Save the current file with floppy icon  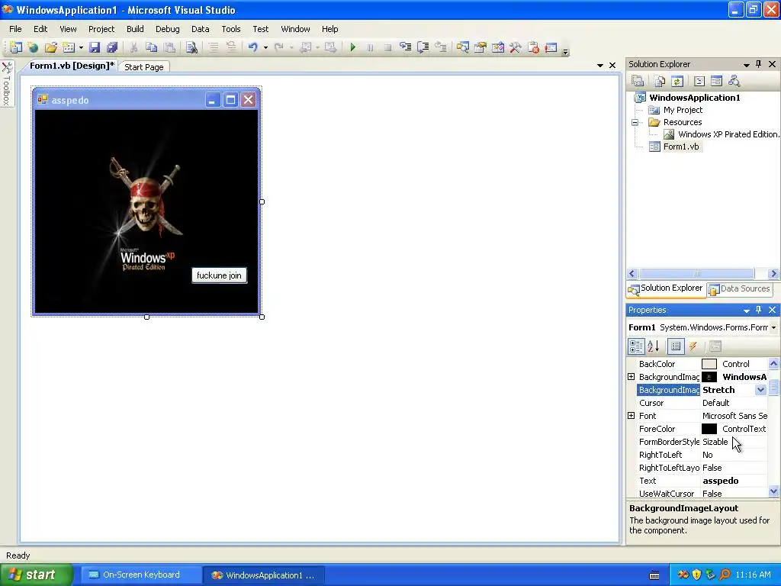click(x=95, y=47)
